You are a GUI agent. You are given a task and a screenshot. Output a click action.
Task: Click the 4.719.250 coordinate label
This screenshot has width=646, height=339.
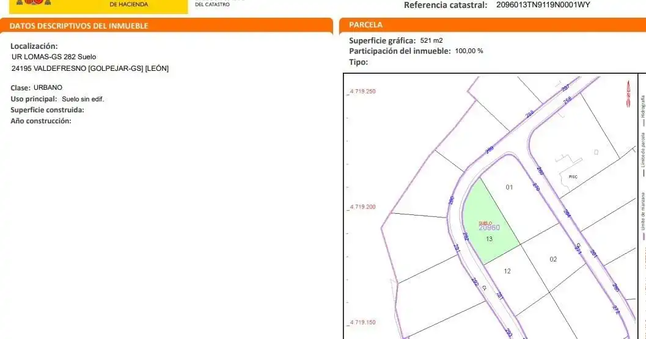tap(363, 92)
